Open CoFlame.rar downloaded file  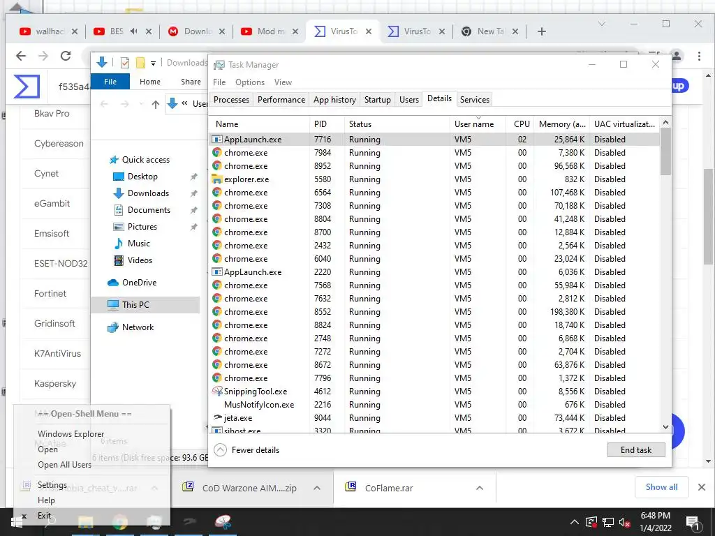[389, 488]
